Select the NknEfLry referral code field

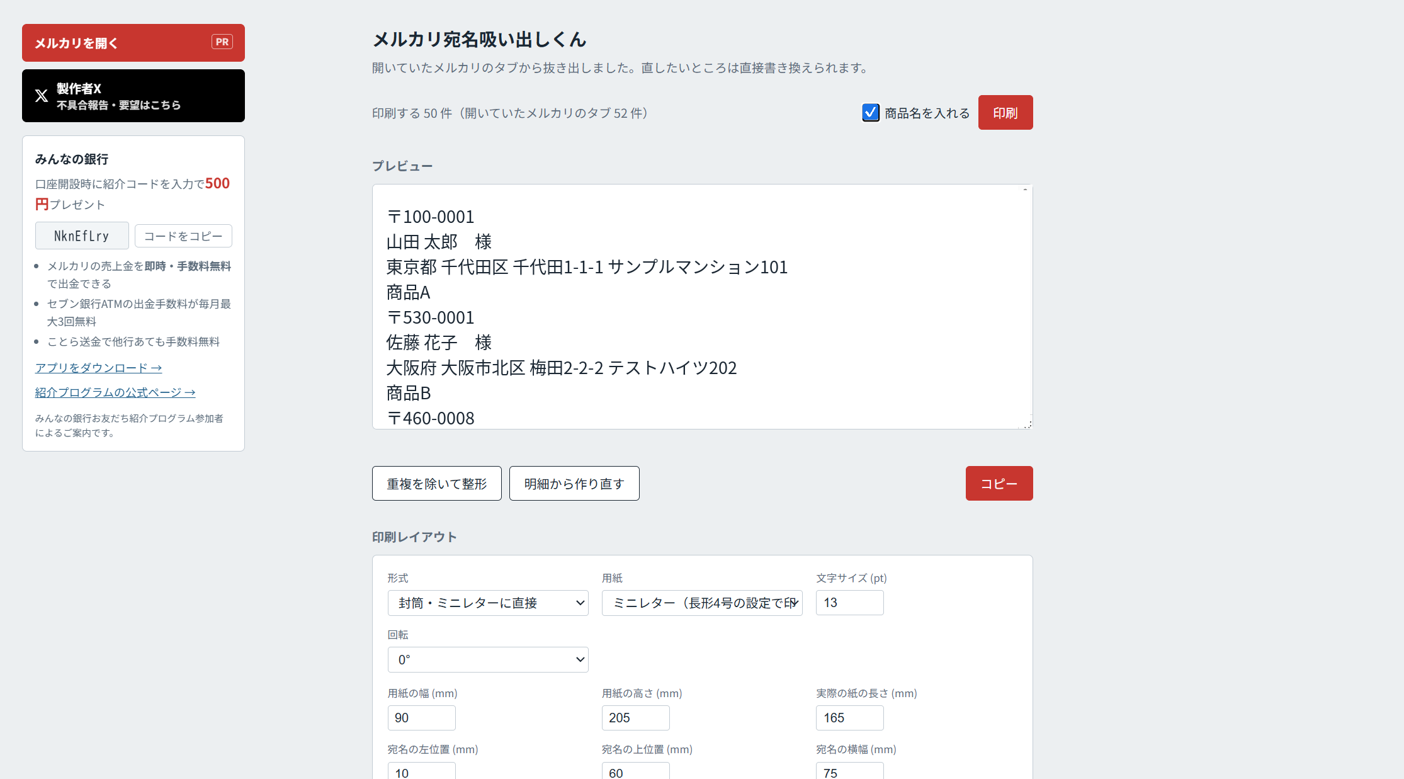pyautogui.click(x=82, y=236)
